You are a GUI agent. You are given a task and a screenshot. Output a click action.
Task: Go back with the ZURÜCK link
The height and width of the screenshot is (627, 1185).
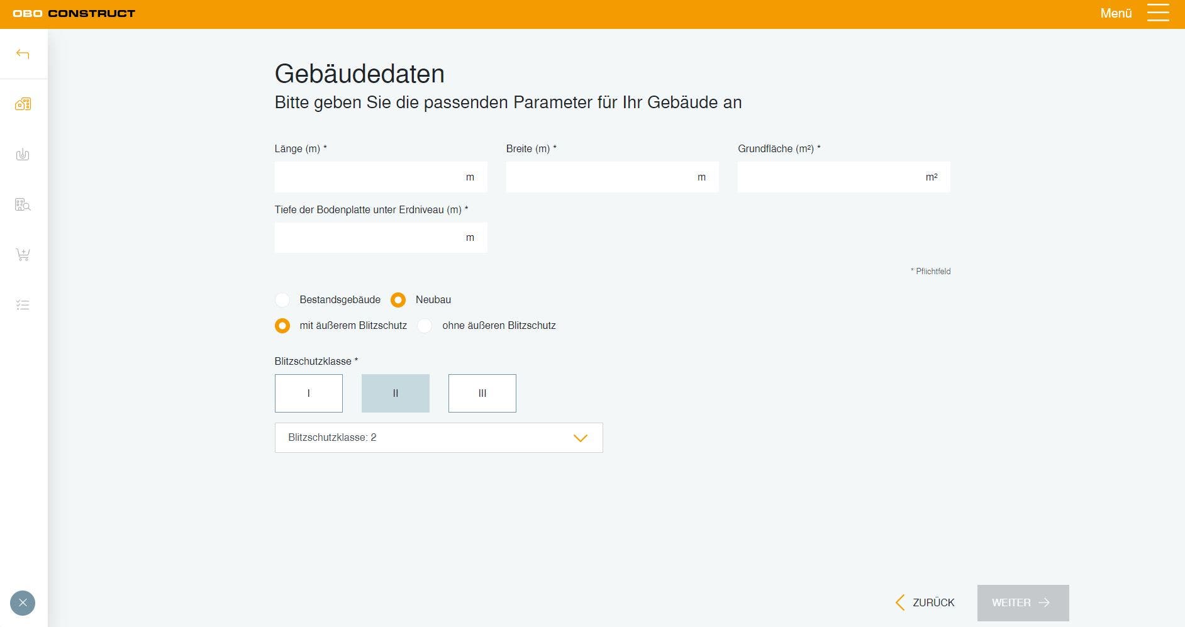click(x=925, y=602)
